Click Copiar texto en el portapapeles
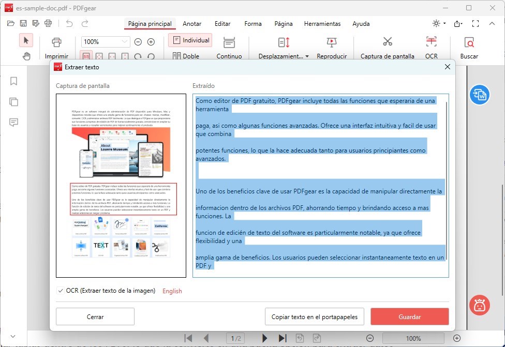 point(315,316)
